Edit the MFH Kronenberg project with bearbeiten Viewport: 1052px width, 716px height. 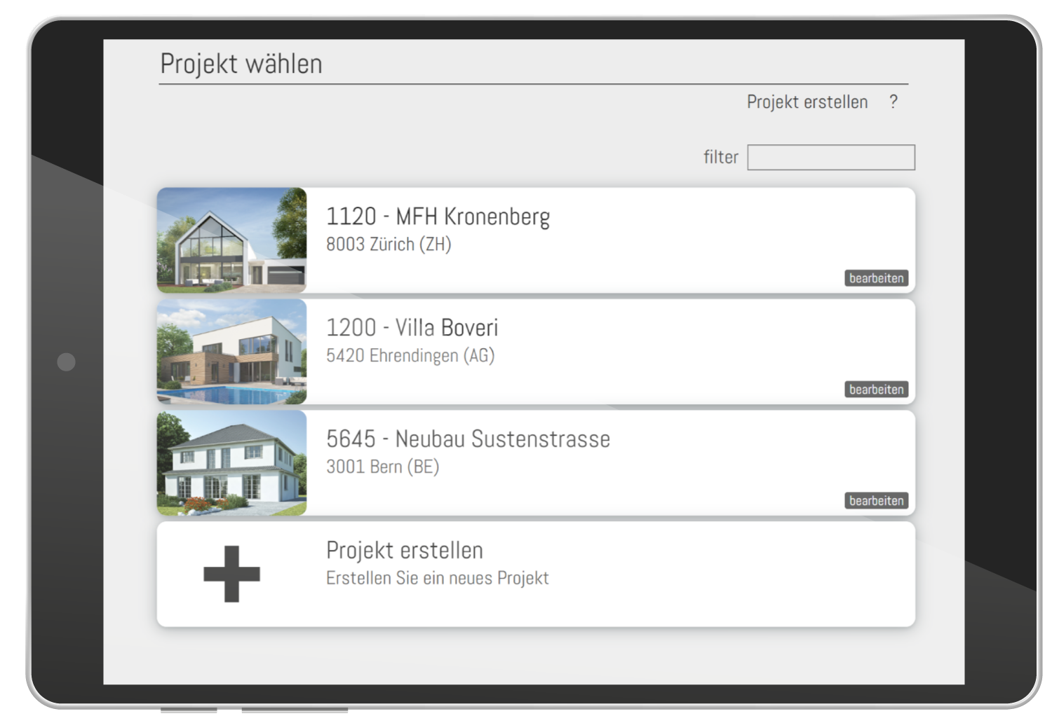click(x=876, y=278)
